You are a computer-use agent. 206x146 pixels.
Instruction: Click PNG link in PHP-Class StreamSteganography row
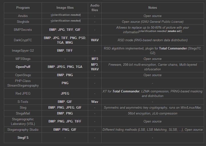(65, 83)
